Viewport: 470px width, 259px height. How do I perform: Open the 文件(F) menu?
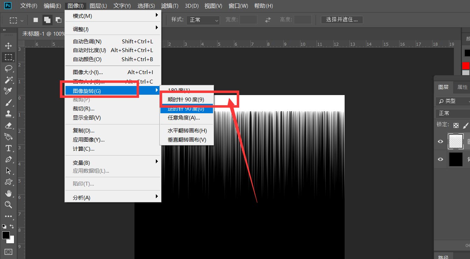tap(29, 6)
